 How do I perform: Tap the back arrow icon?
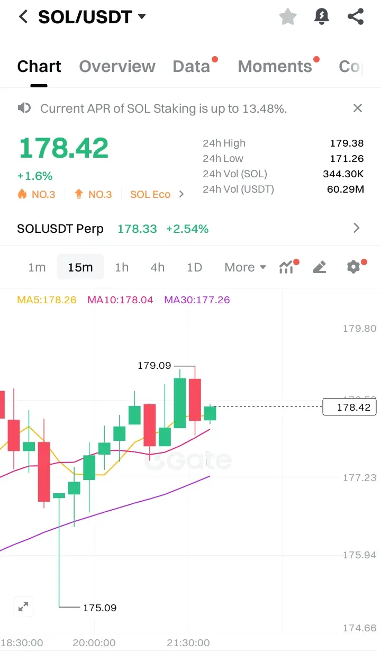point(23,17)
